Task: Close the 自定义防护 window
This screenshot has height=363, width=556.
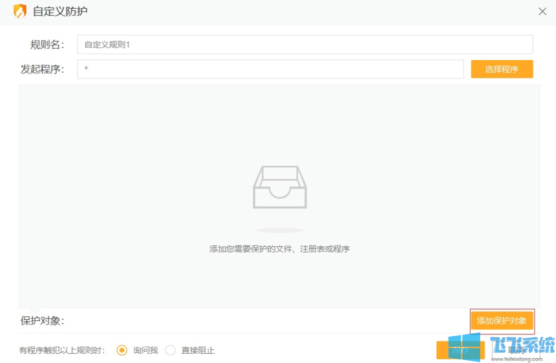Action: pyautogui.click(x=542, y=11)
